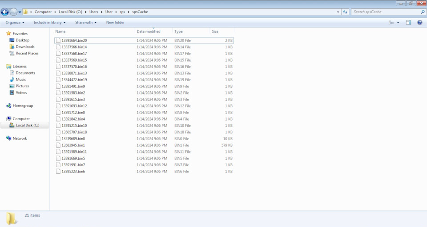Viewport: 427px width, 227px height.
Task: Select file 13337569.bin15
Action: (x=144, y=60)
